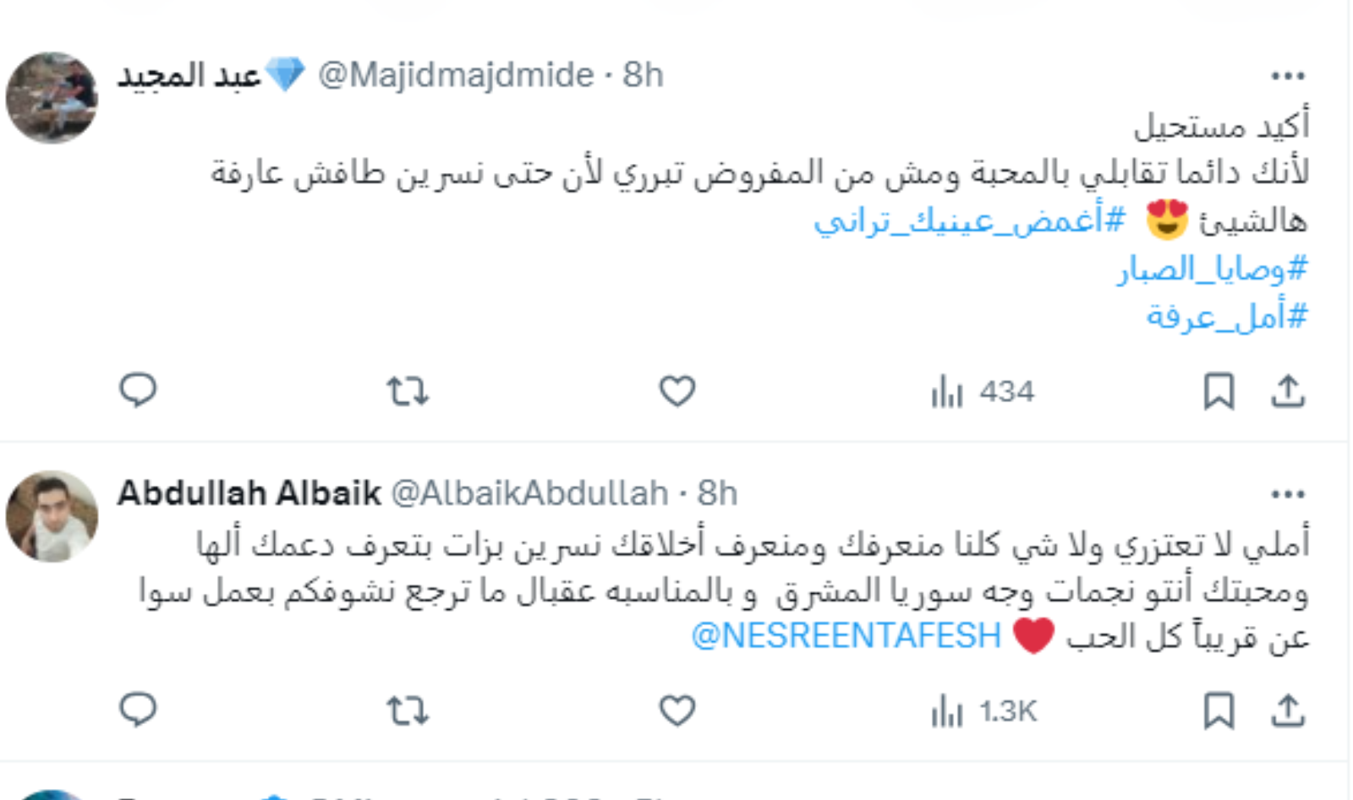
Task: Retweet the Majidmajdmide post
Action: [408, 391]
